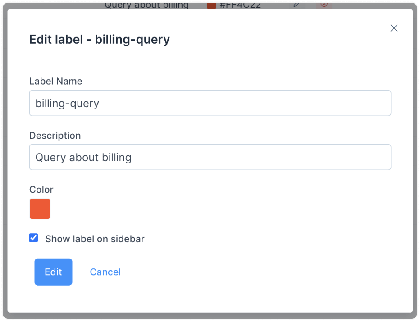Viewport: 420px width, 322px height.
Task: Place the cursor after 'Query about billing' in Description
Action: [132, 157]
